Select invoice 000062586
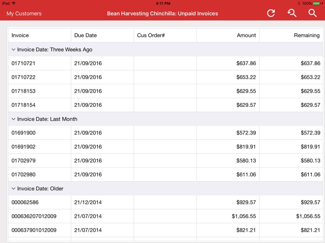The width and height of the screenshot is (325, 243). click(x=25, y=202)
